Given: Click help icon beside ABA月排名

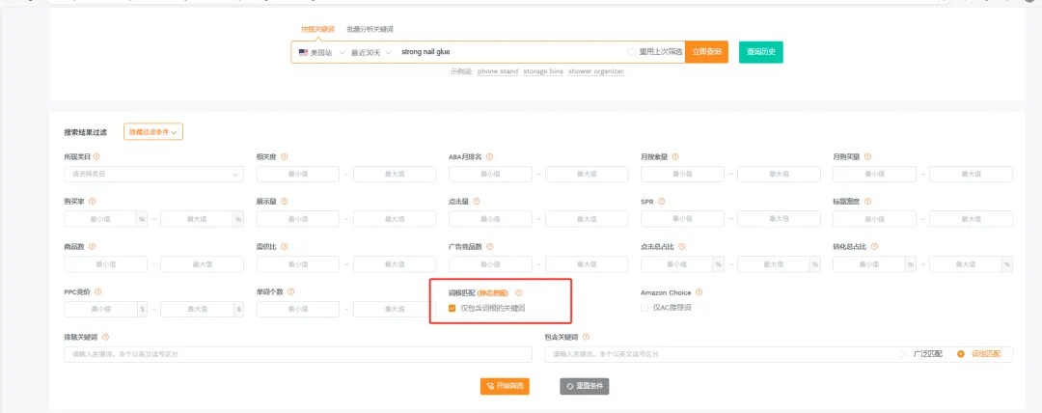Looking at the screenshot, I should point(491,156).
